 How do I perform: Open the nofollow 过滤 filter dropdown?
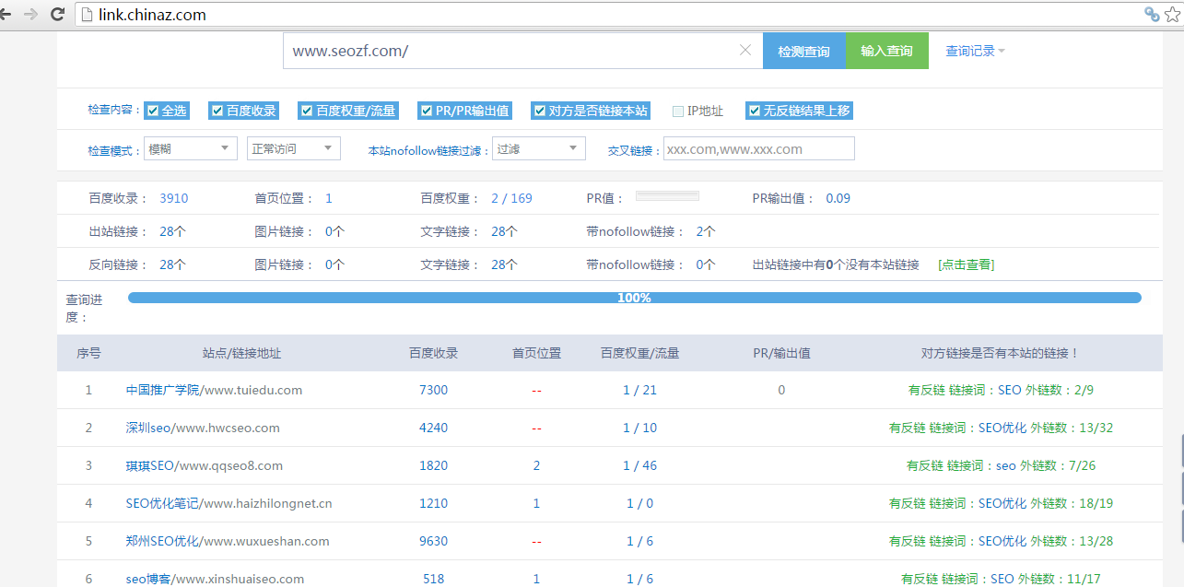(x=539, y=147)
